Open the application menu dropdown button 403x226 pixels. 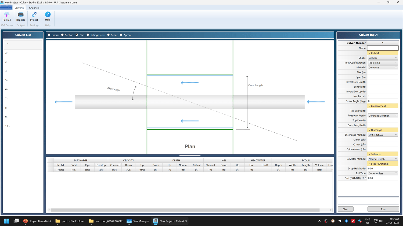click(x=6, y=8)
